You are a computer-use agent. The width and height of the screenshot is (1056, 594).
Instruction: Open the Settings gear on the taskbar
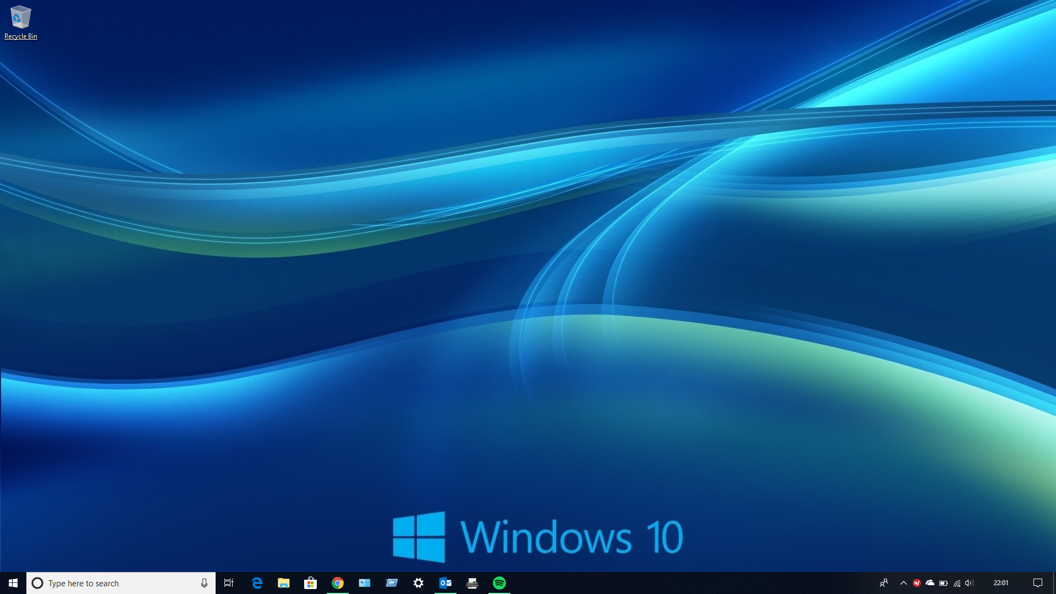pos(419,583)
